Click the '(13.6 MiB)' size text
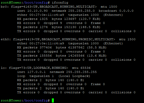 pyautogui.click(x=97, y=56)
